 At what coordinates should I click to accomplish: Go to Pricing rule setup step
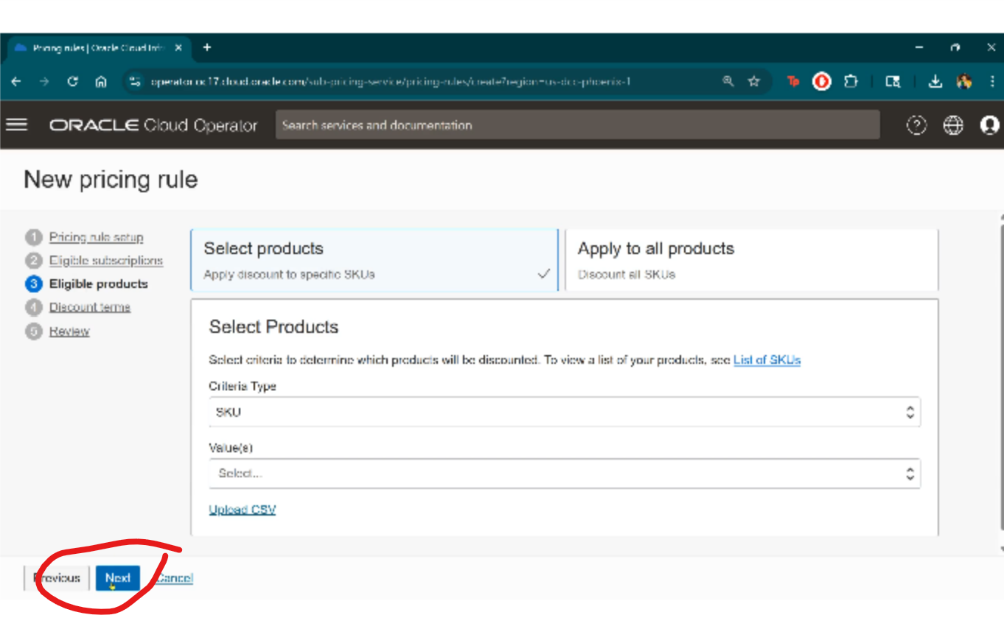pos(96,237)
